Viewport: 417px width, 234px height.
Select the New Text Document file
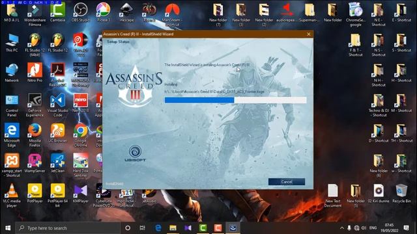pyautogui.click(x=333, y=196)
